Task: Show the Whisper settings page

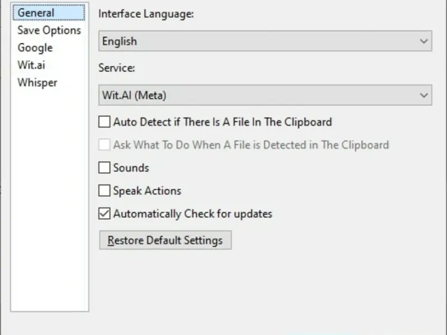Action: click(x=37, y=83)
